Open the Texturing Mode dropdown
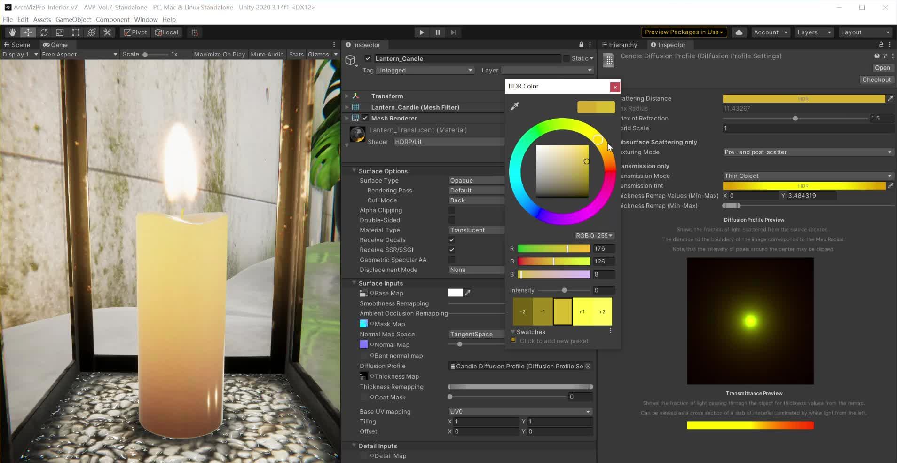Image resolution: width=897 pixels, height=463 pixels. (808, 152)
